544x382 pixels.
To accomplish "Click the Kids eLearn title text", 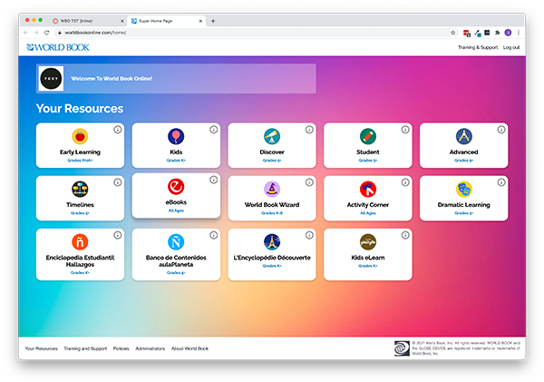I will pyautogui.click(x=368, y=258).
